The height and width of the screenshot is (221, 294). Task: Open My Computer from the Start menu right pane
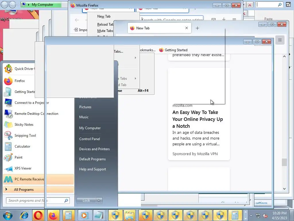pyautogui.click(x=90, y=128)
